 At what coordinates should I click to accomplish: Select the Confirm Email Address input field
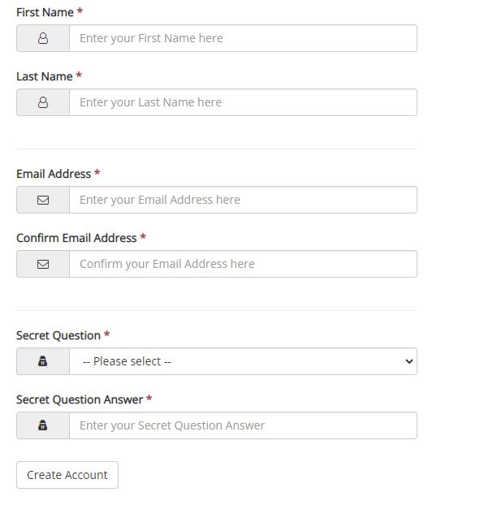click(243, 264)
